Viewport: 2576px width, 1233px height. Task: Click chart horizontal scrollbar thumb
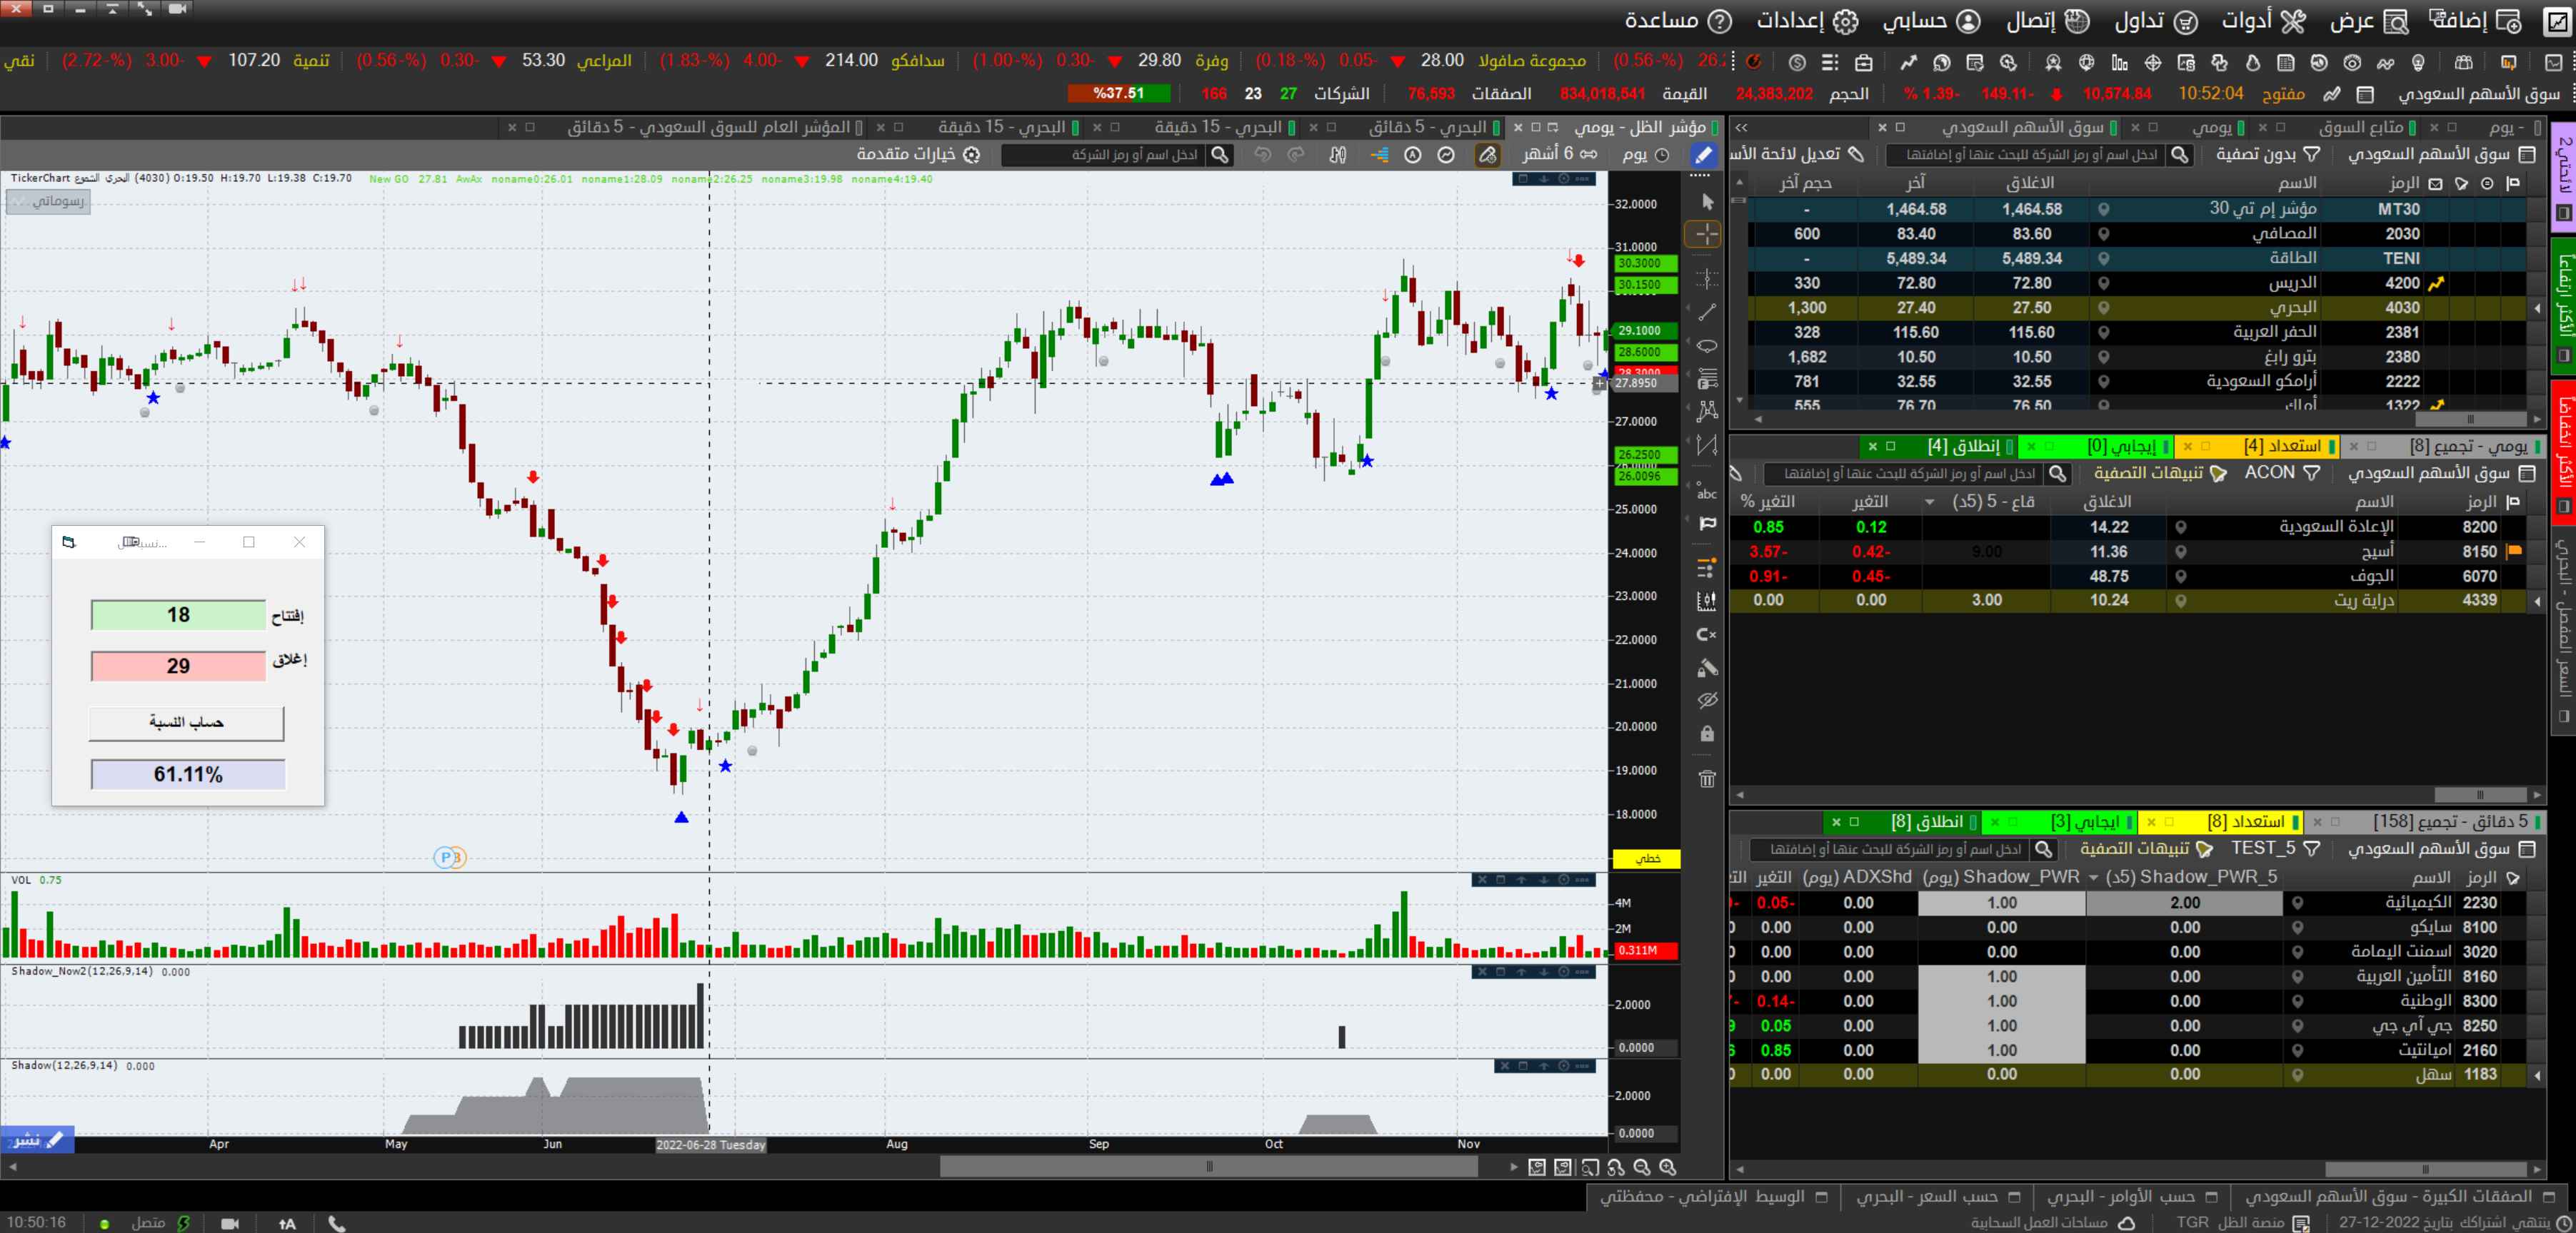(1209, 1166)
